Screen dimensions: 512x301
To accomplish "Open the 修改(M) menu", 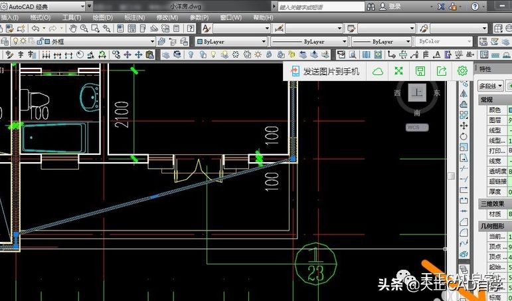I will pyautogui.click(x=167, y=18).
